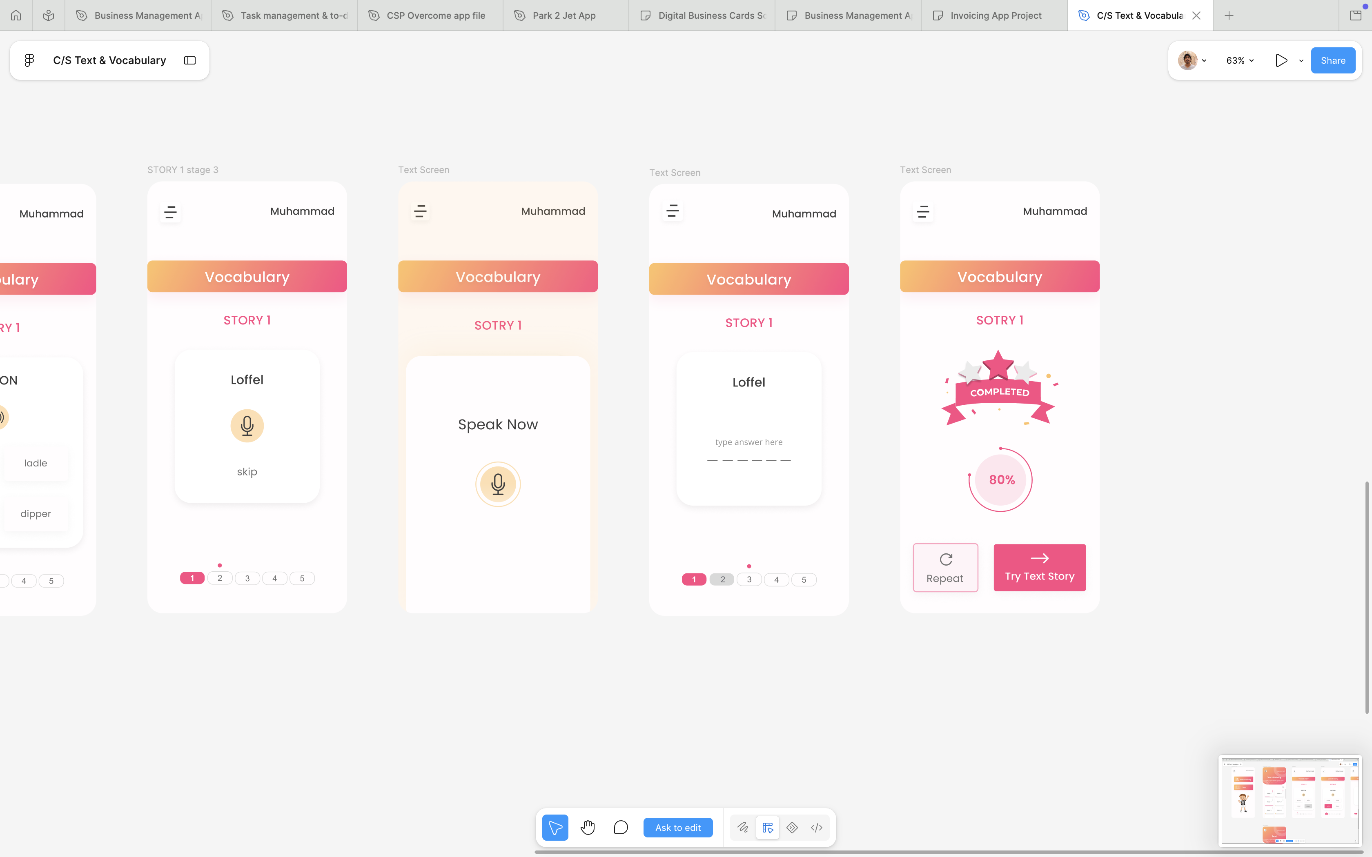Expand the user avatar dropdown
This screenshot has height=857, width=1372.
coord(1204,61)
